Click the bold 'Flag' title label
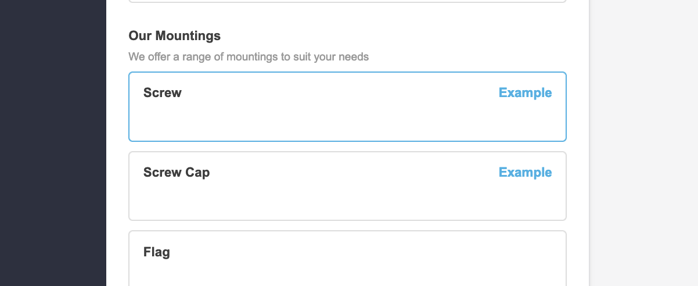 tap(157, 252)
